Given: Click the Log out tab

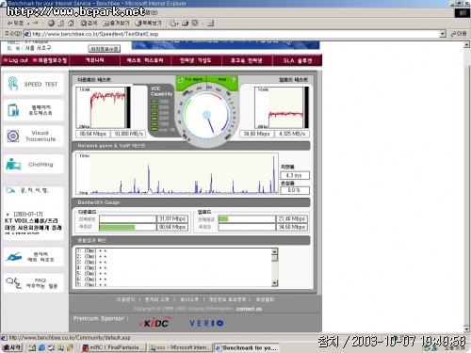Looking at the screenshot, I should (x=16, y=60).
